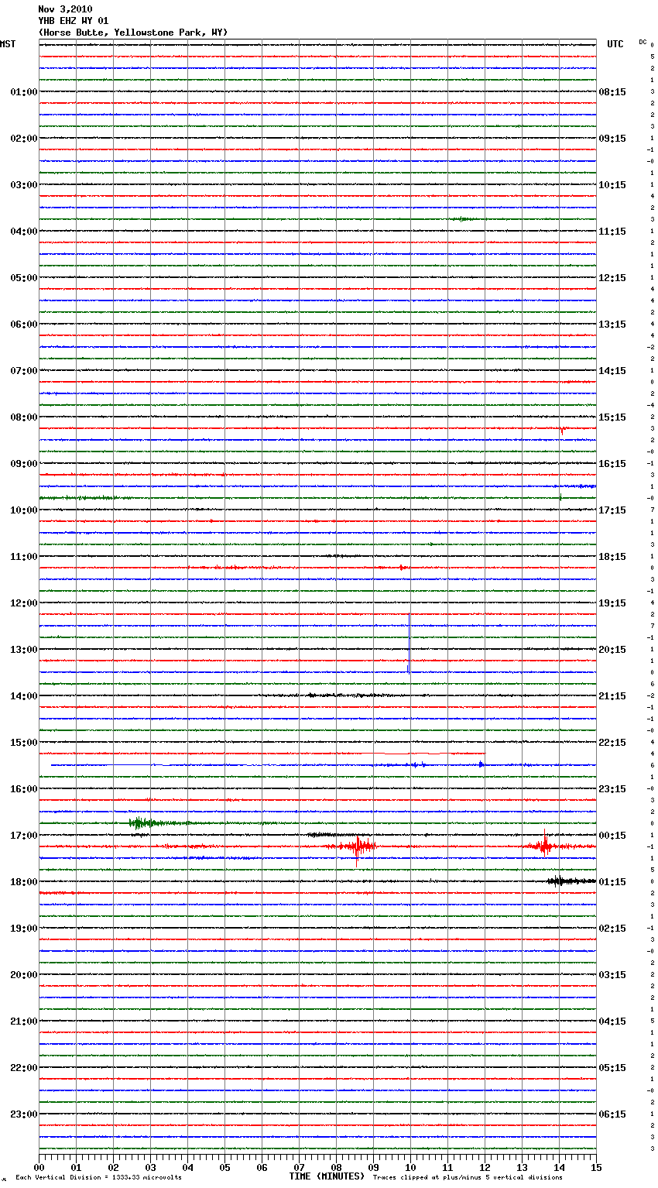Click the 10:15 UTC time label
The height and width of the screenshot is (1188, 658).
612,185
